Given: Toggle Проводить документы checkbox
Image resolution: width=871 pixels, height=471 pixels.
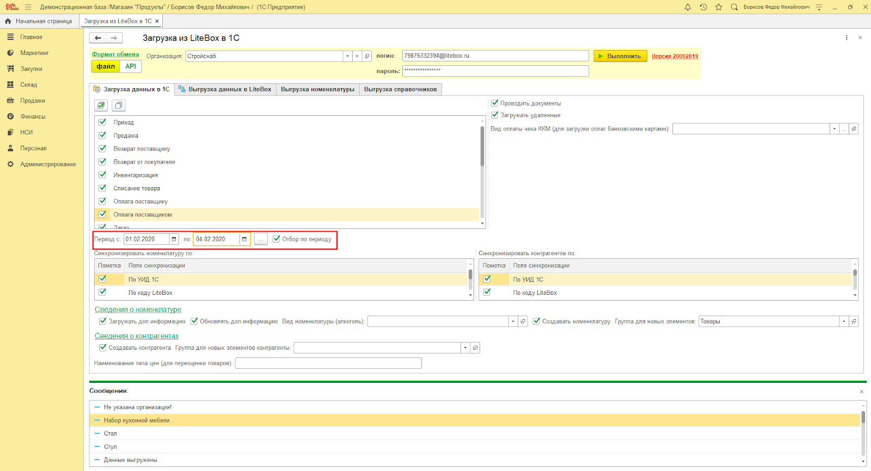Looking at the screenshot, I should [x=495, y=103].
